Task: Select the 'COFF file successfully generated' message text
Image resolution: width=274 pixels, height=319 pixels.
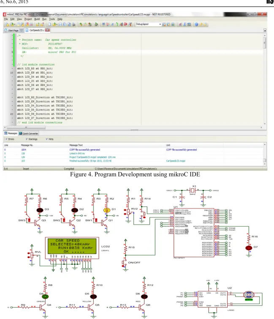Action: 85,150
